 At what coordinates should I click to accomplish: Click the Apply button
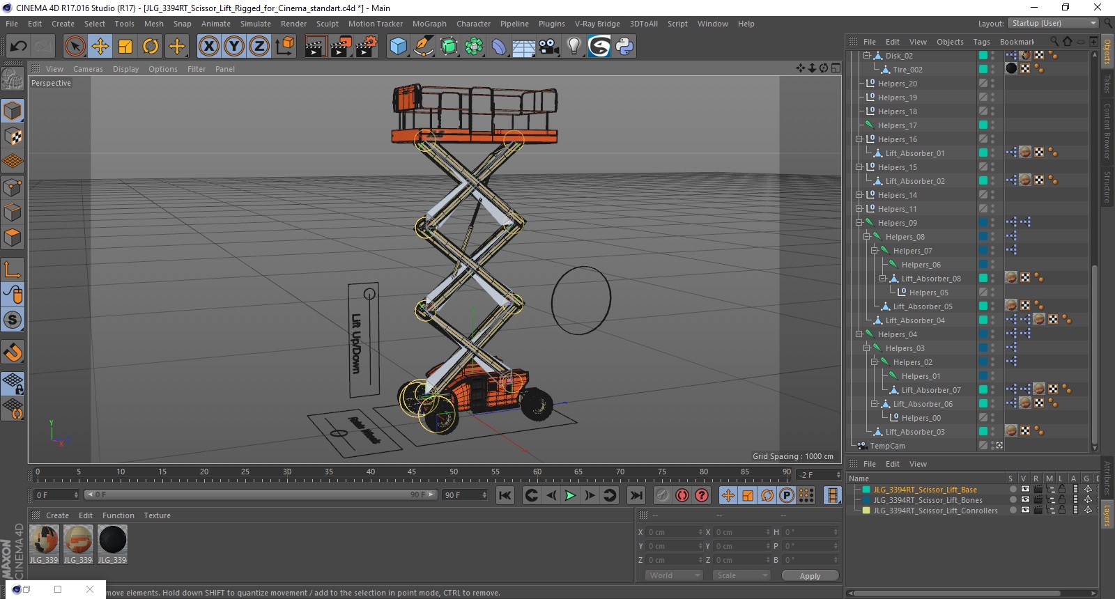click(810, 575)
